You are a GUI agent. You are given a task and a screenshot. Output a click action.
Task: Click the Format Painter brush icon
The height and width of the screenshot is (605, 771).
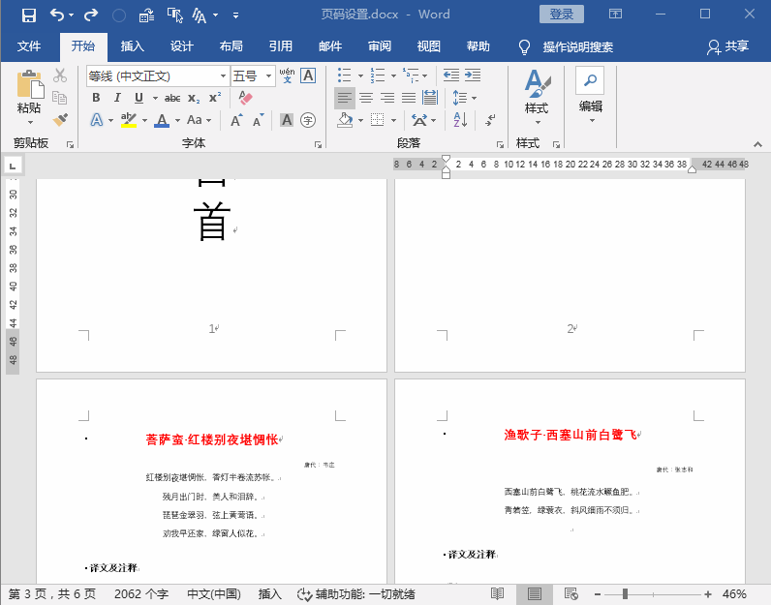pyautogui.click(x=60, y=119)
